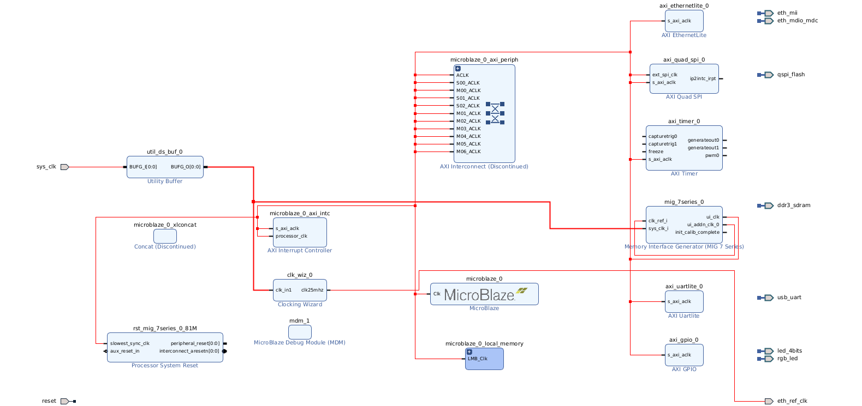
Task: Click s_axi_aclk pin on axi_uartlite_0
Action: click(679, 302)
